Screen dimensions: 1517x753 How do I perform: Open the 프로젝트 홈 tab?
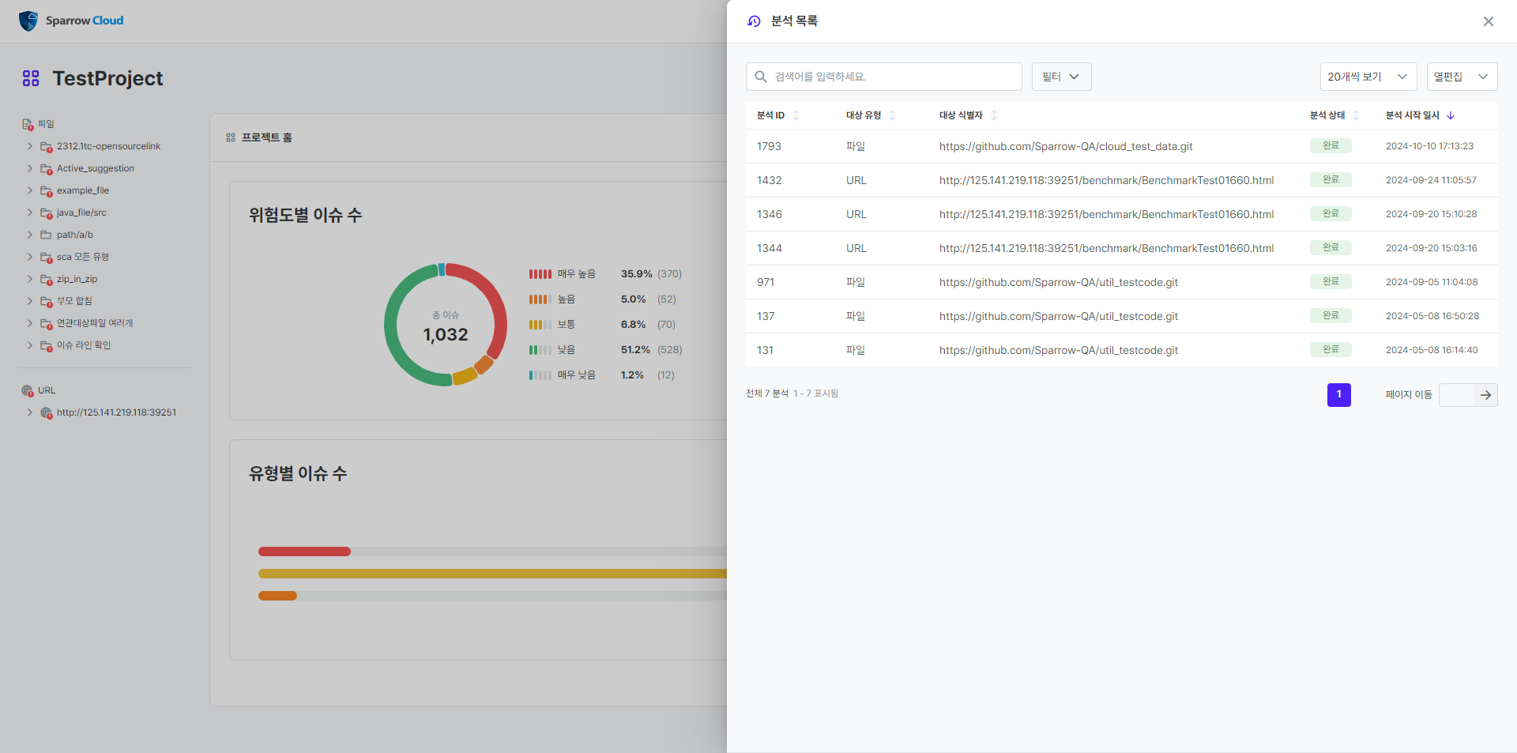(259, 137)
